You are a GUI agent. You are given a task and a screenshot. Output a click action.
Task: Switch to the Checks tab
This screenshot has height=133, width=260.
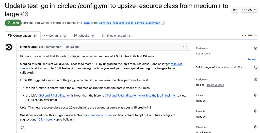point(84,36)
